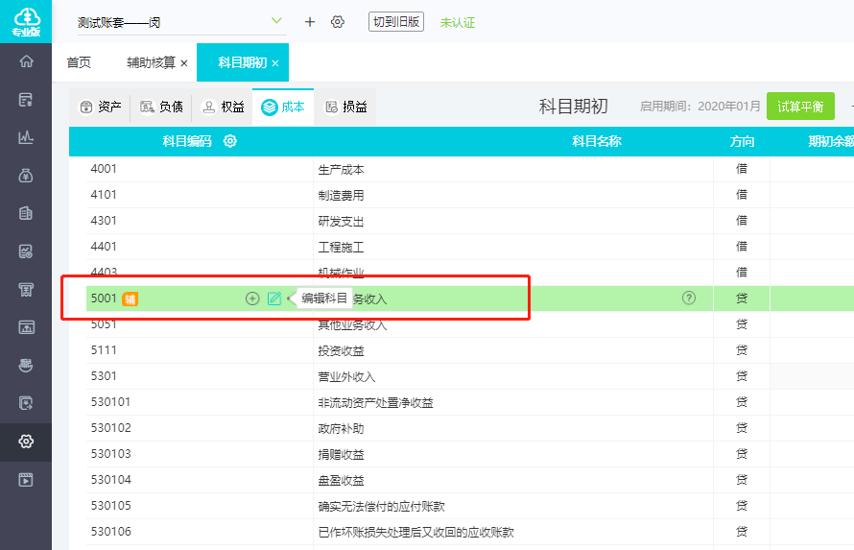
Task: Open account set settings gear in top bar
Action: coord(338,22)
